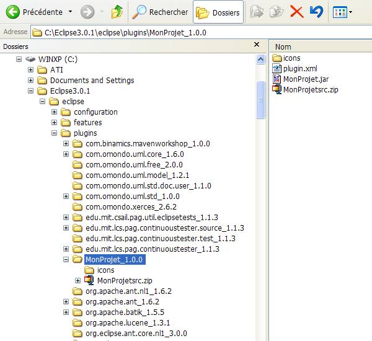Expand Documents and Settings folder
Viewport: 372px width, 341px height.
point(30,80)
